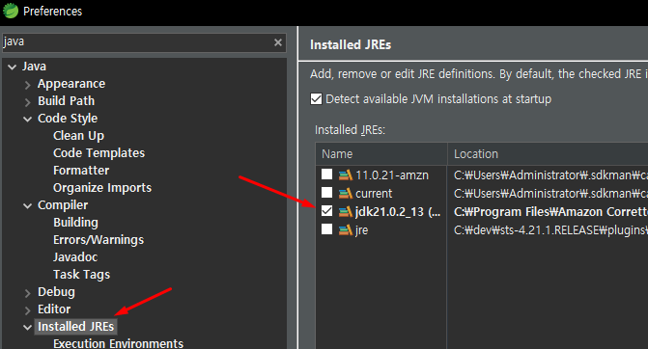Select the current JRE name

click(x=374, y=194)
